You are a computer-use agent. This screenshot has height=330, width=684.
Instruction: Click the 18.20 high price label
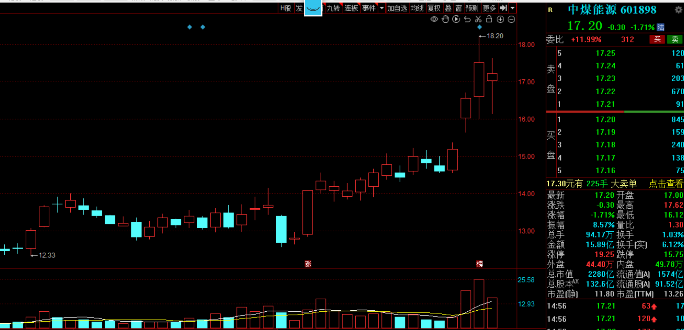(x=495, y=36)
